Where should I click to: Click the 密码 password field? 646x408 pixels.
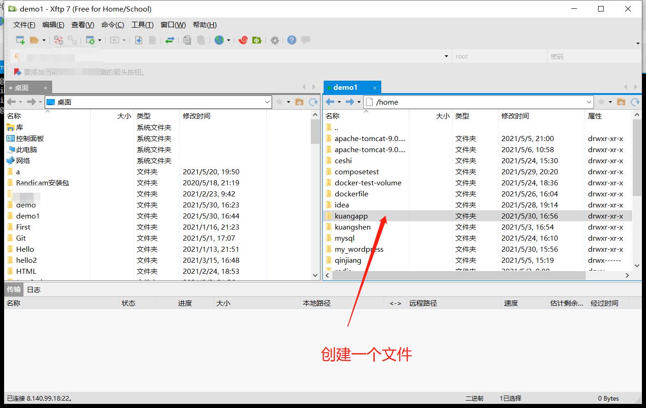(x=594, y=56)
